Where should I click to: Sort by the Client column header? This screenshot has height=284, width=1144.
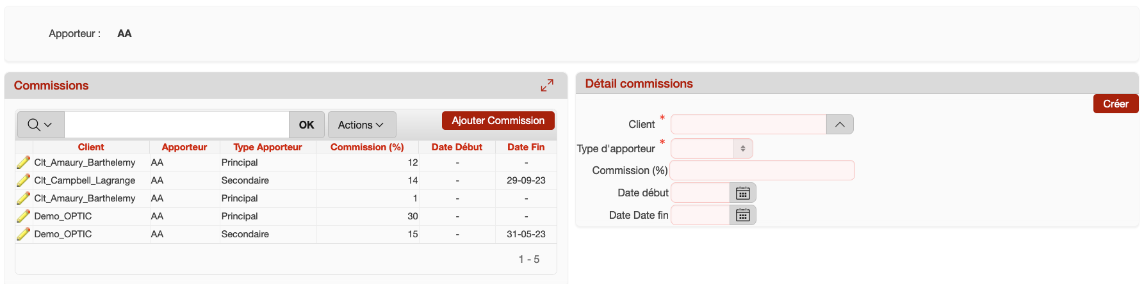point(91,147)
